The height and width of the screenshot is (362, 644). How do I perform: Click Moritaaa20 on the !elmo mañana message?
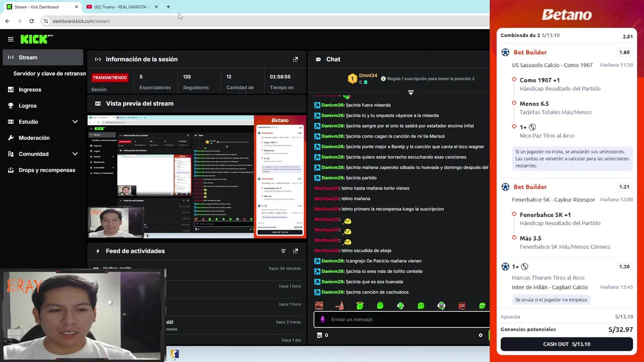pos(327,199)
